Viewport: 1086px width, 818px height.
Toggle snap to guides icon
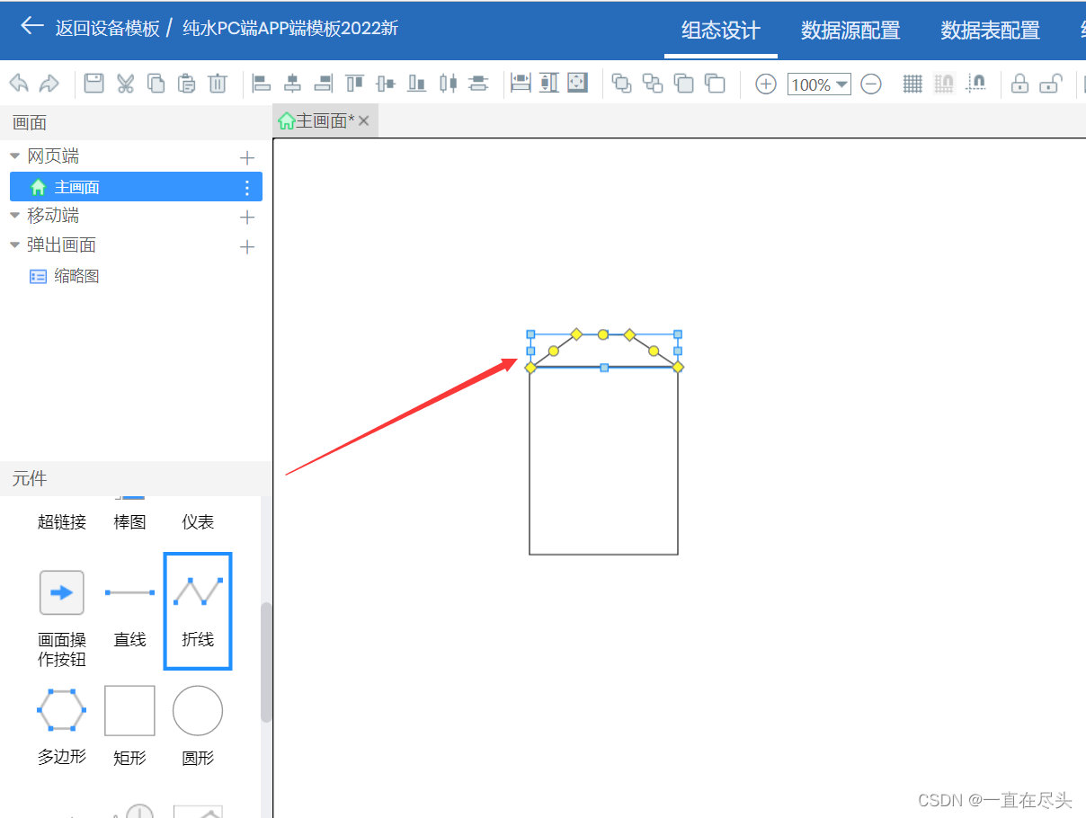coord(976,83)
